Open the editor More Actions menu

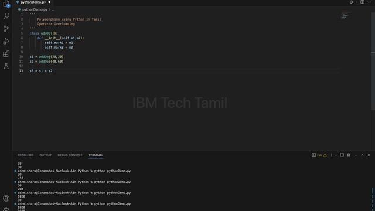tap(369, 2)
